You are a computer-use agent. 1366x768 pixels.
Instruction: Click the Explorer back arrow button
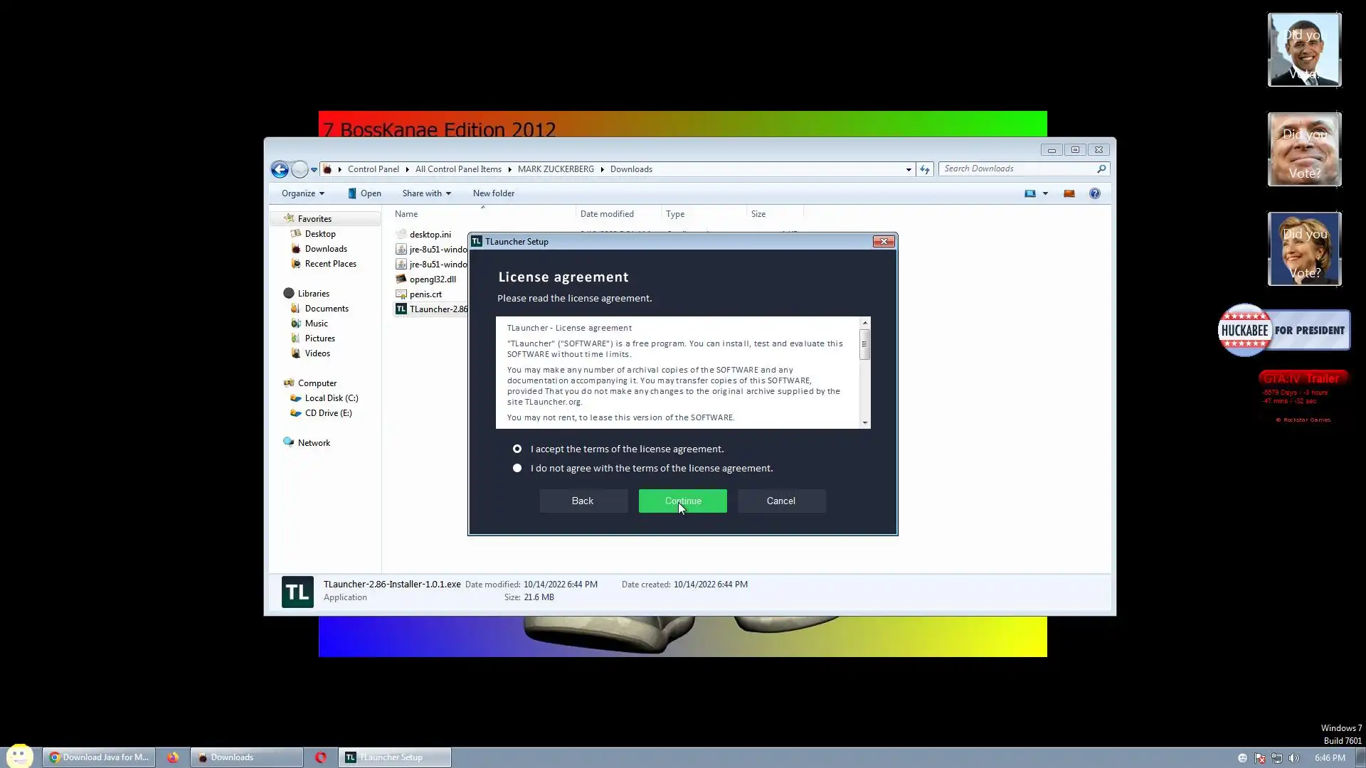280,169
